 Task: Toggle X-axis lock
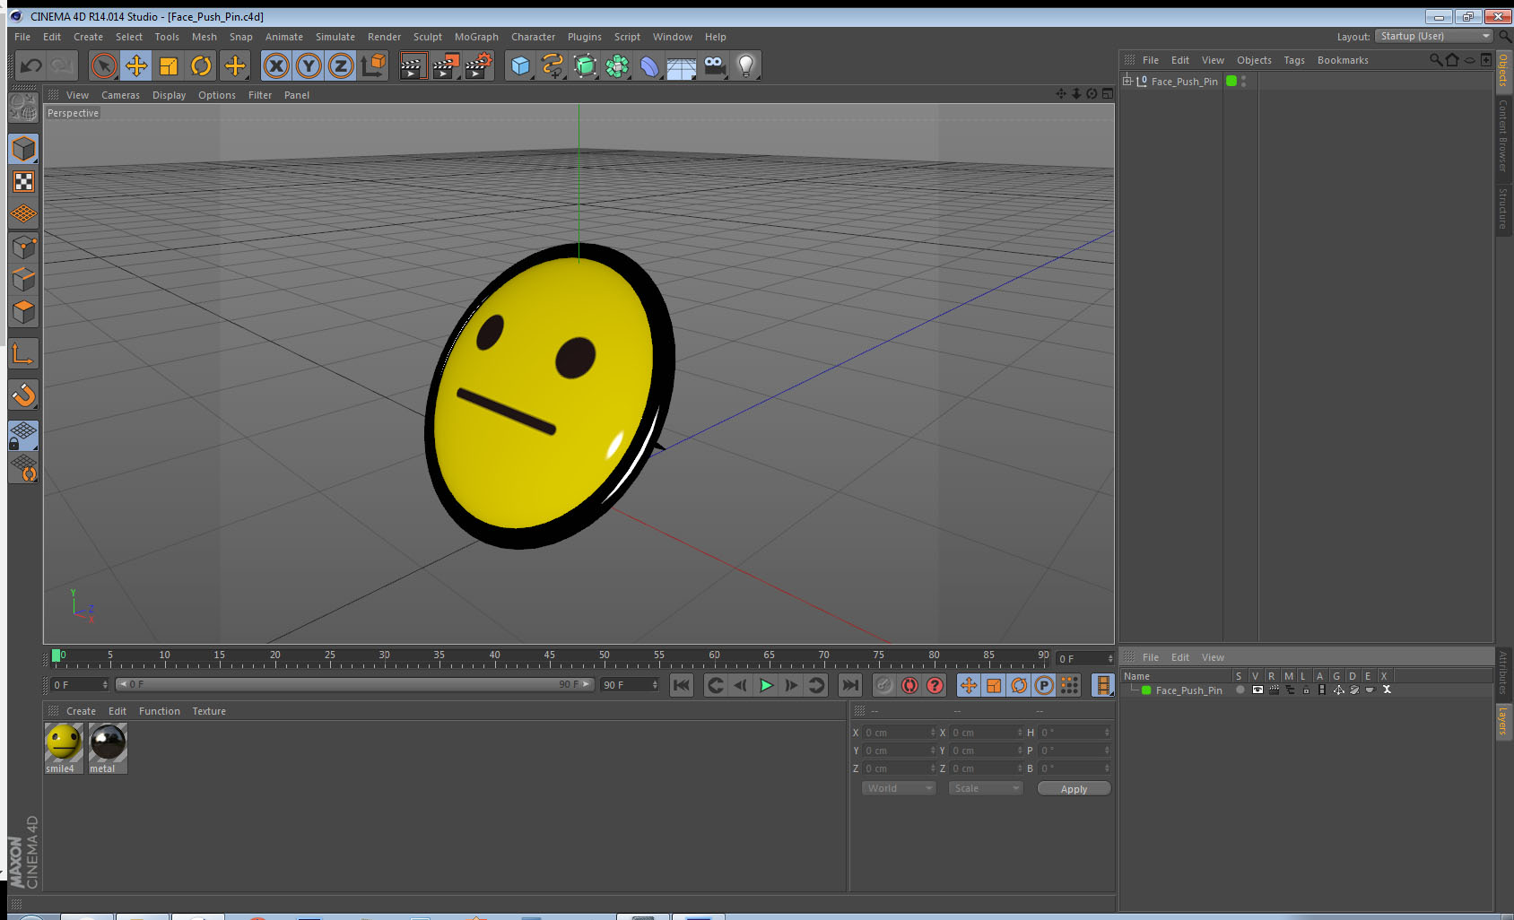coord(276,65)
